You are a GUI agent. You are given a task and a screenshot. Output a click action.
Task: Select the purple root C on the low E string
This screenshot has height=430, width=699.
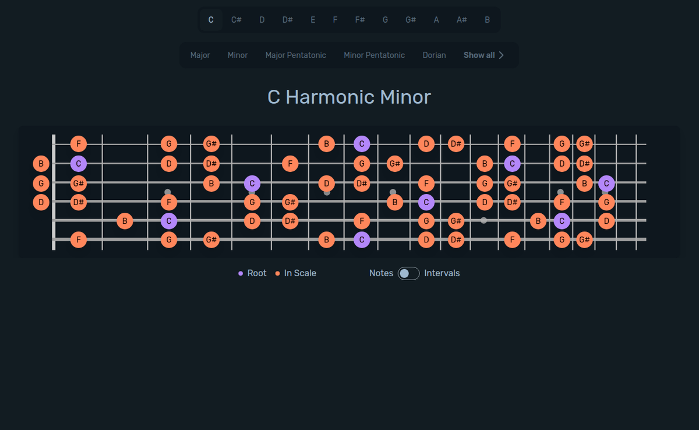[362, 239]
